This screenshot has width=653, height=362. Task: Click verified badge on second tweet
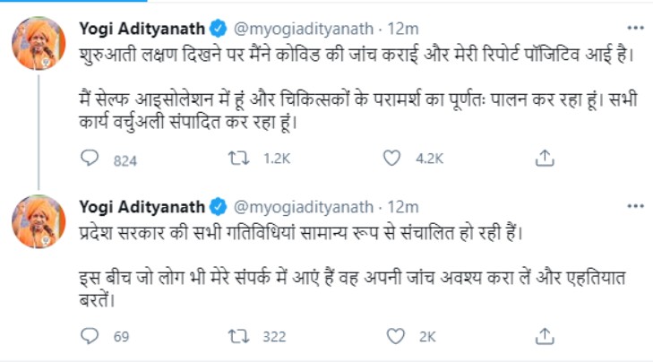pos(218,208)
